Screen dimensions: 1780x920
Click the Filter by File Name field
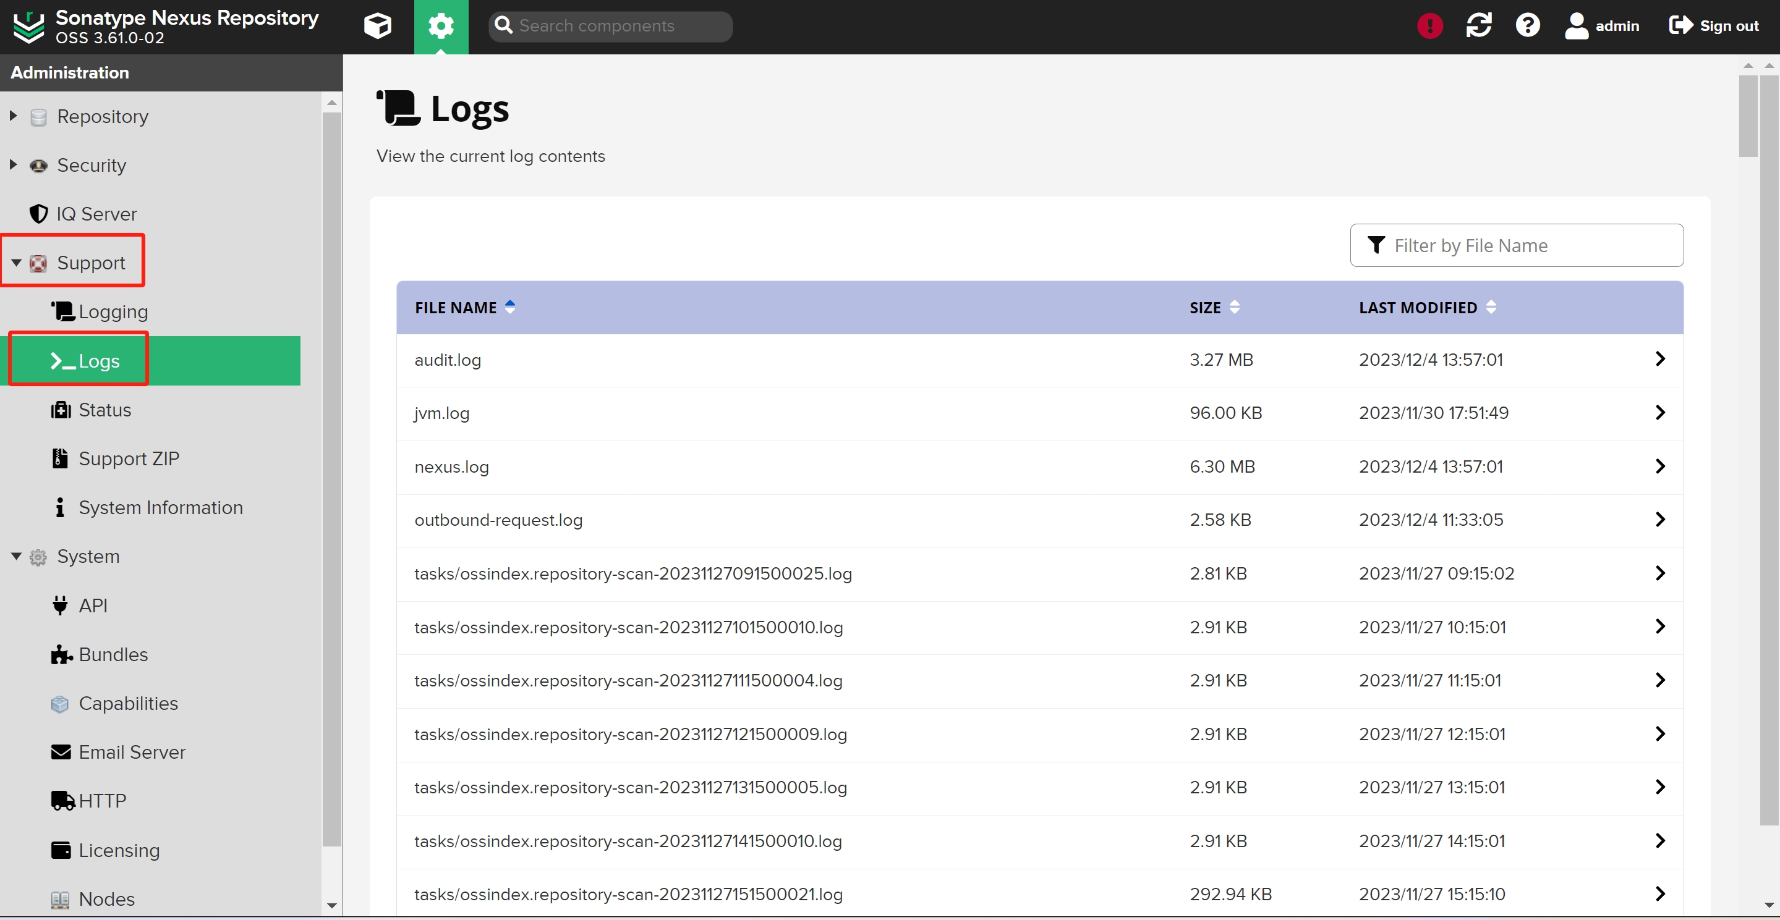point(1517,245)
